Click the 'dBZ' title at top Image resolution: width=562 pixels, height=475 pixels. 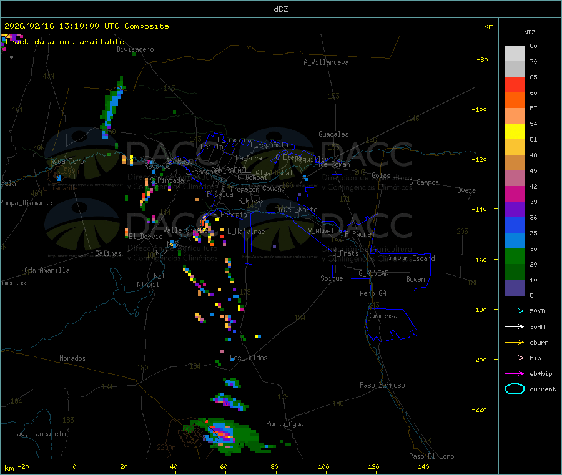[280, 9]
